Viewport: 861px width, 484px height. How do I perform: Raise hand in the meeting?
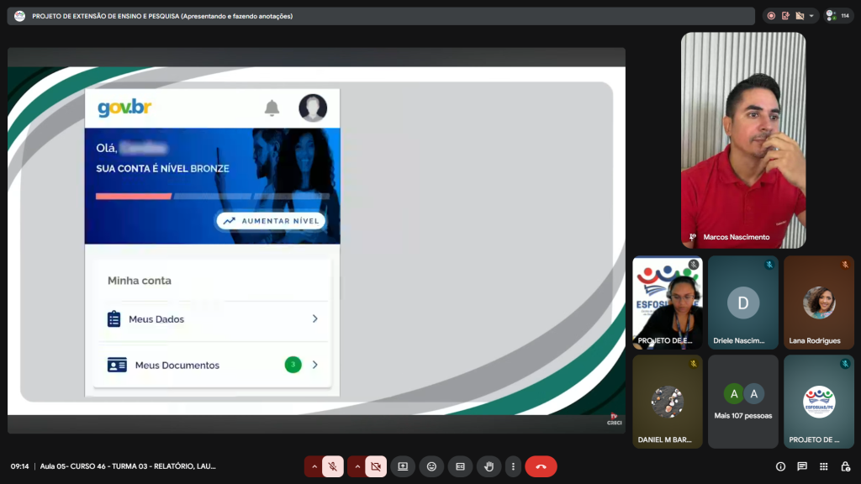[x=489, y=466]
